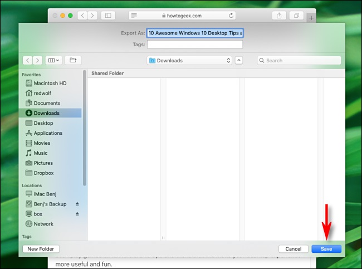Viewport: 362px width, 269px height.
Task: Click Safari's back button
Action: [x=82, y=16]
